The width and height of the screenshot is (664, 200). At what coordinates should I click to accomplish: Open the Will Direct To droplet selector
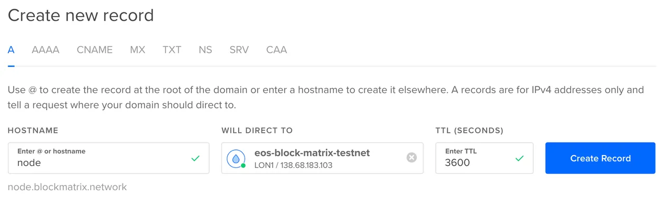(322, 158)
